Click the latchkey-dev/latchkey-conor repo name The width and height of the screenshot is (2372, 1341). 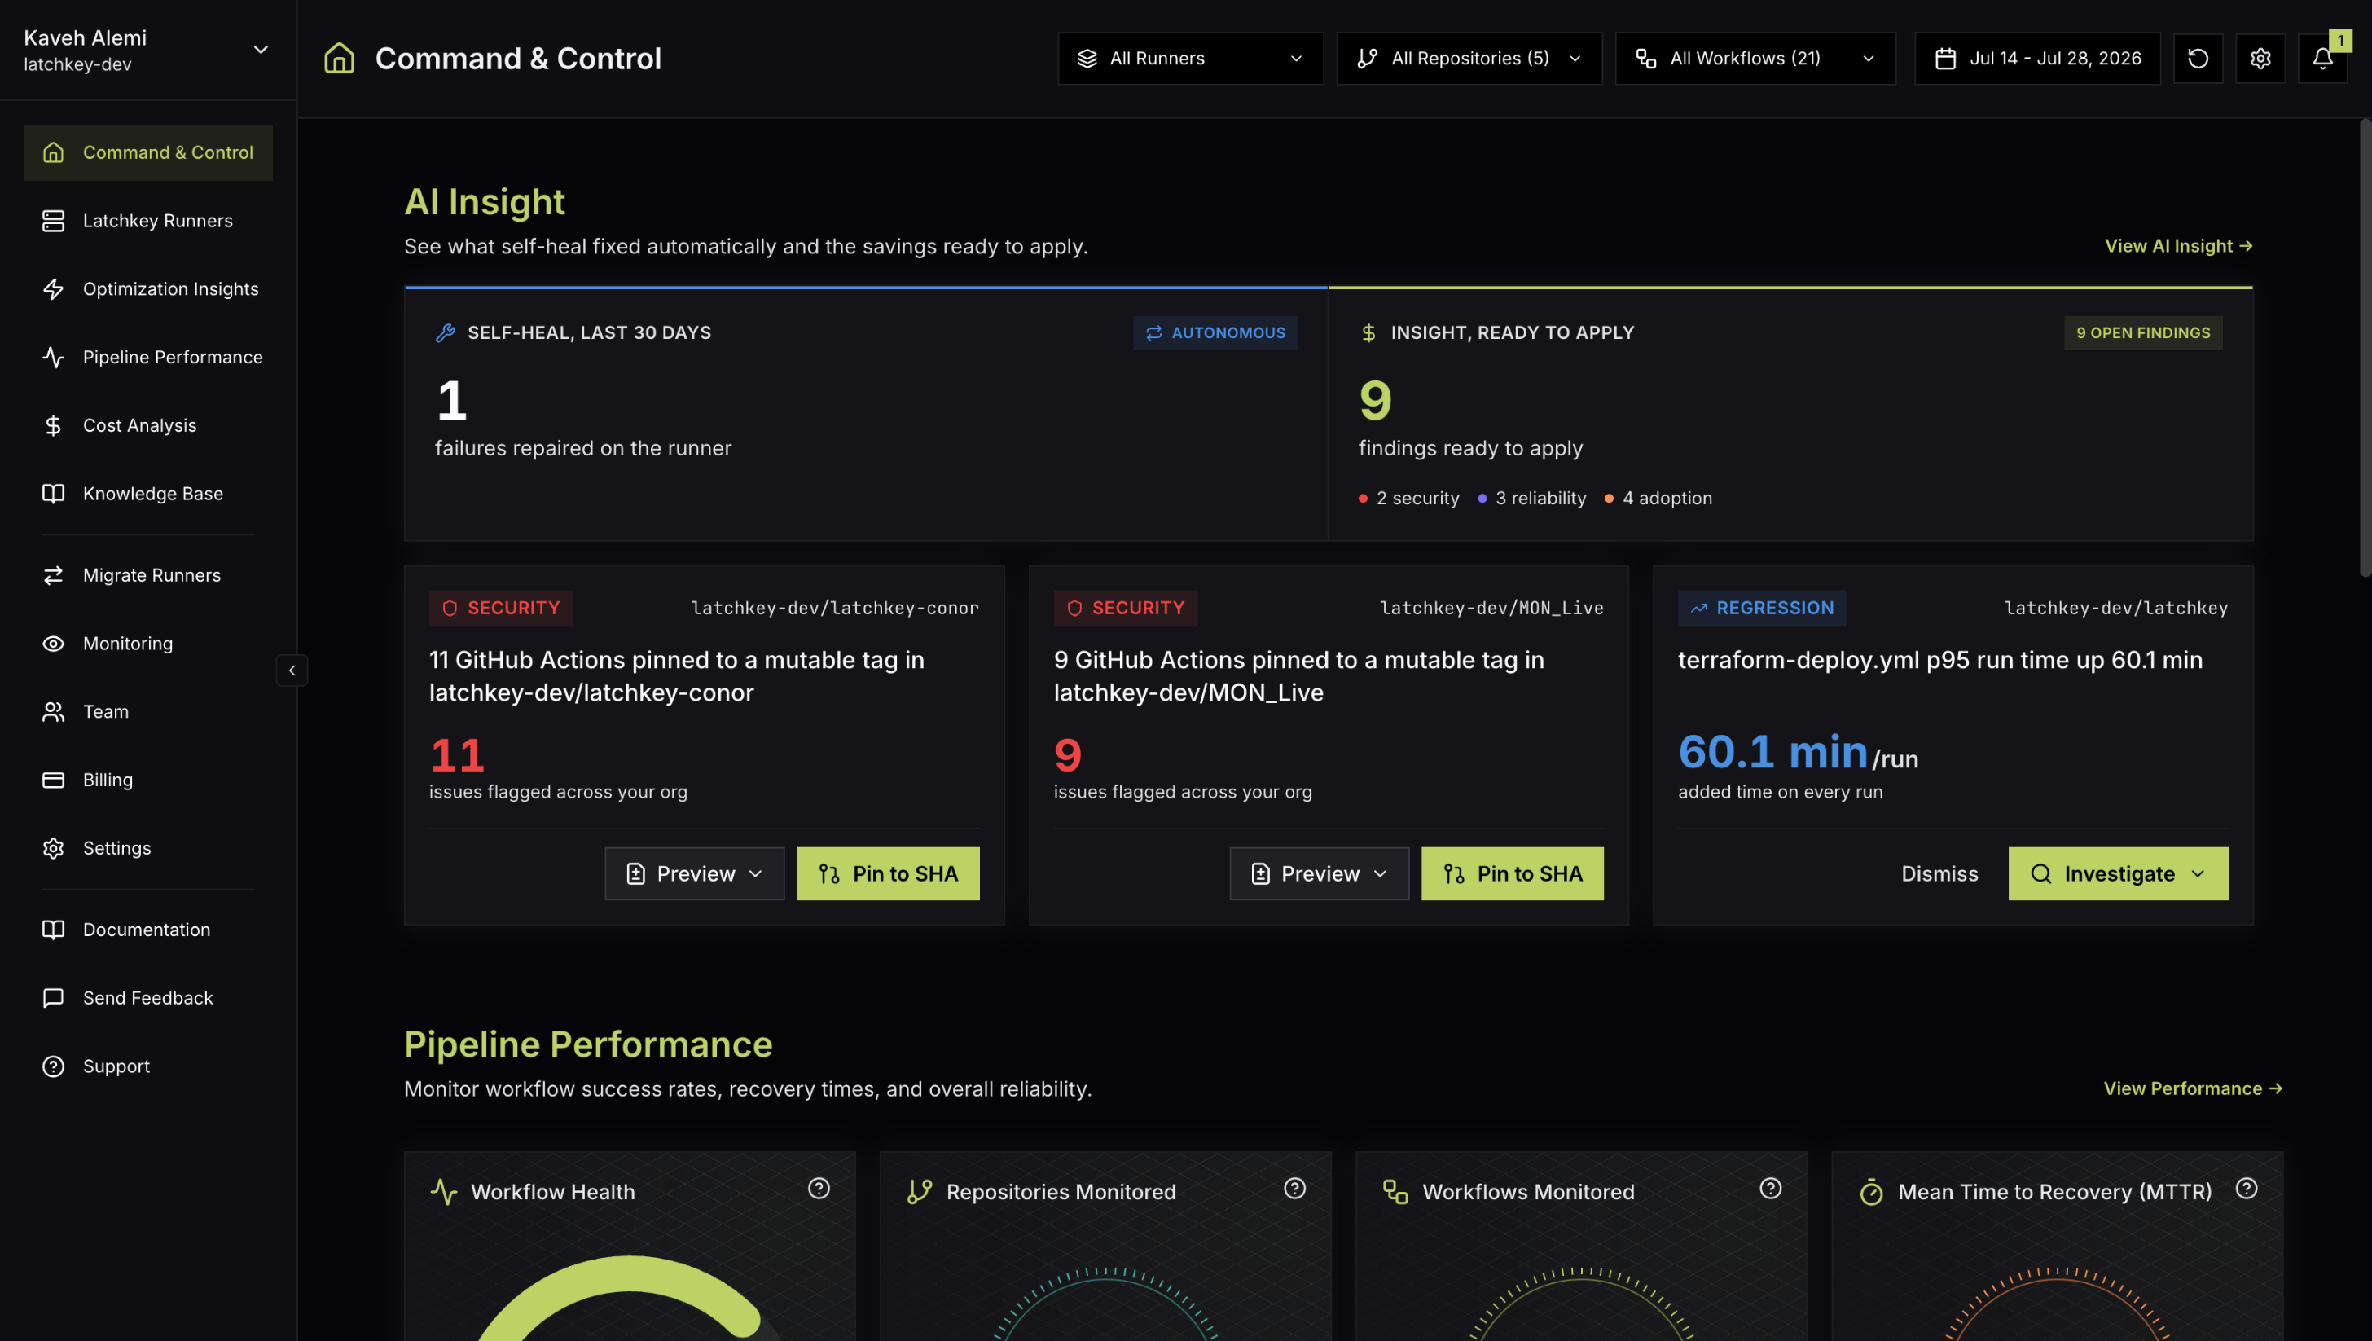(x=834, y=608)
